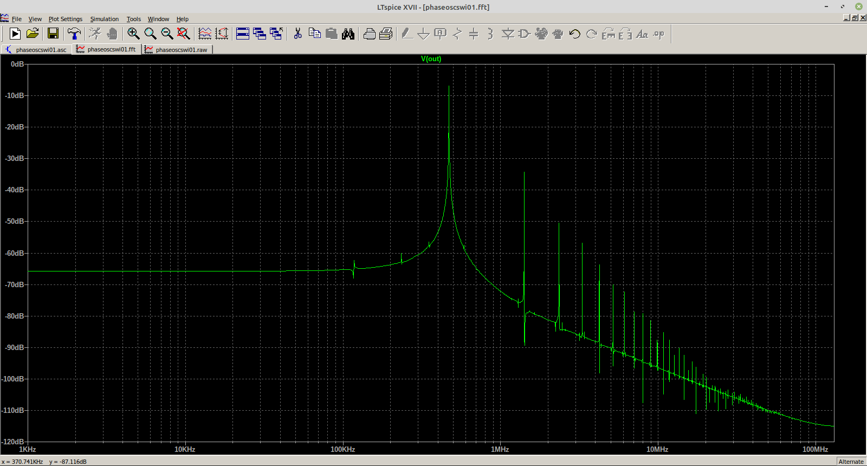Cascade windows icon
Image resolution: width=867 pixels, height=466 pixels.
260,34
